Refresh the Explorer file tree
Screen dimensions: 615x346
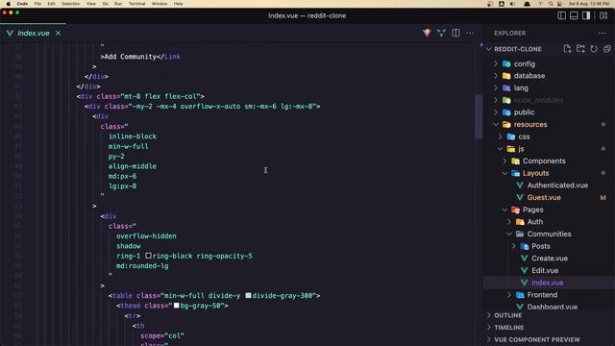coord(594,49)
